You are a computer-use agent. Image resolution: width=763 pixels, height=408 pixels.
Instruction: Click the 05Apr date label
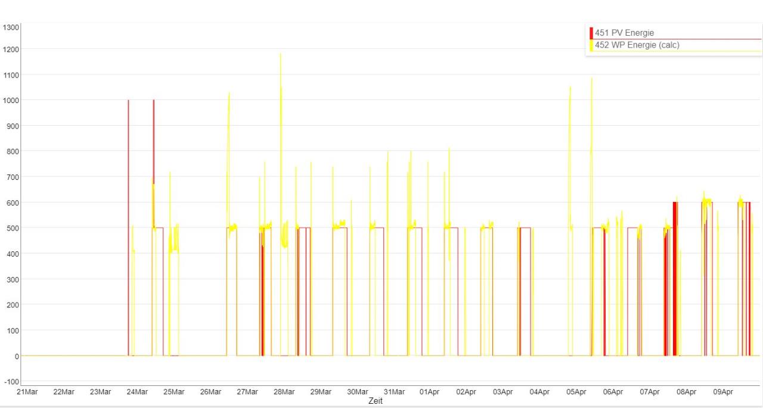tap(576, 392)
